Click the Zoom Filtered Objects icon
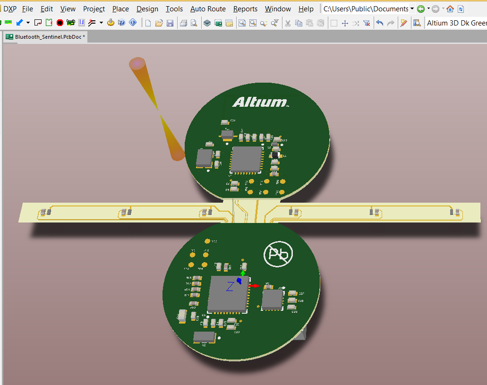 274,23
